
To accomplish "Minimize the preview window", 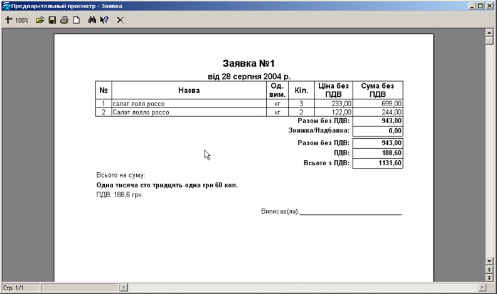I will (x=471, y=6).
